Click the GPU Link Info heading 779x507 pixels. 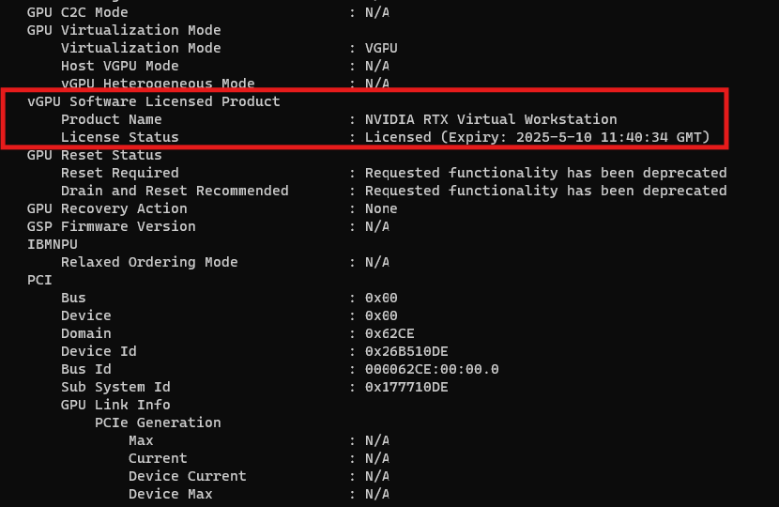(115, 405)
